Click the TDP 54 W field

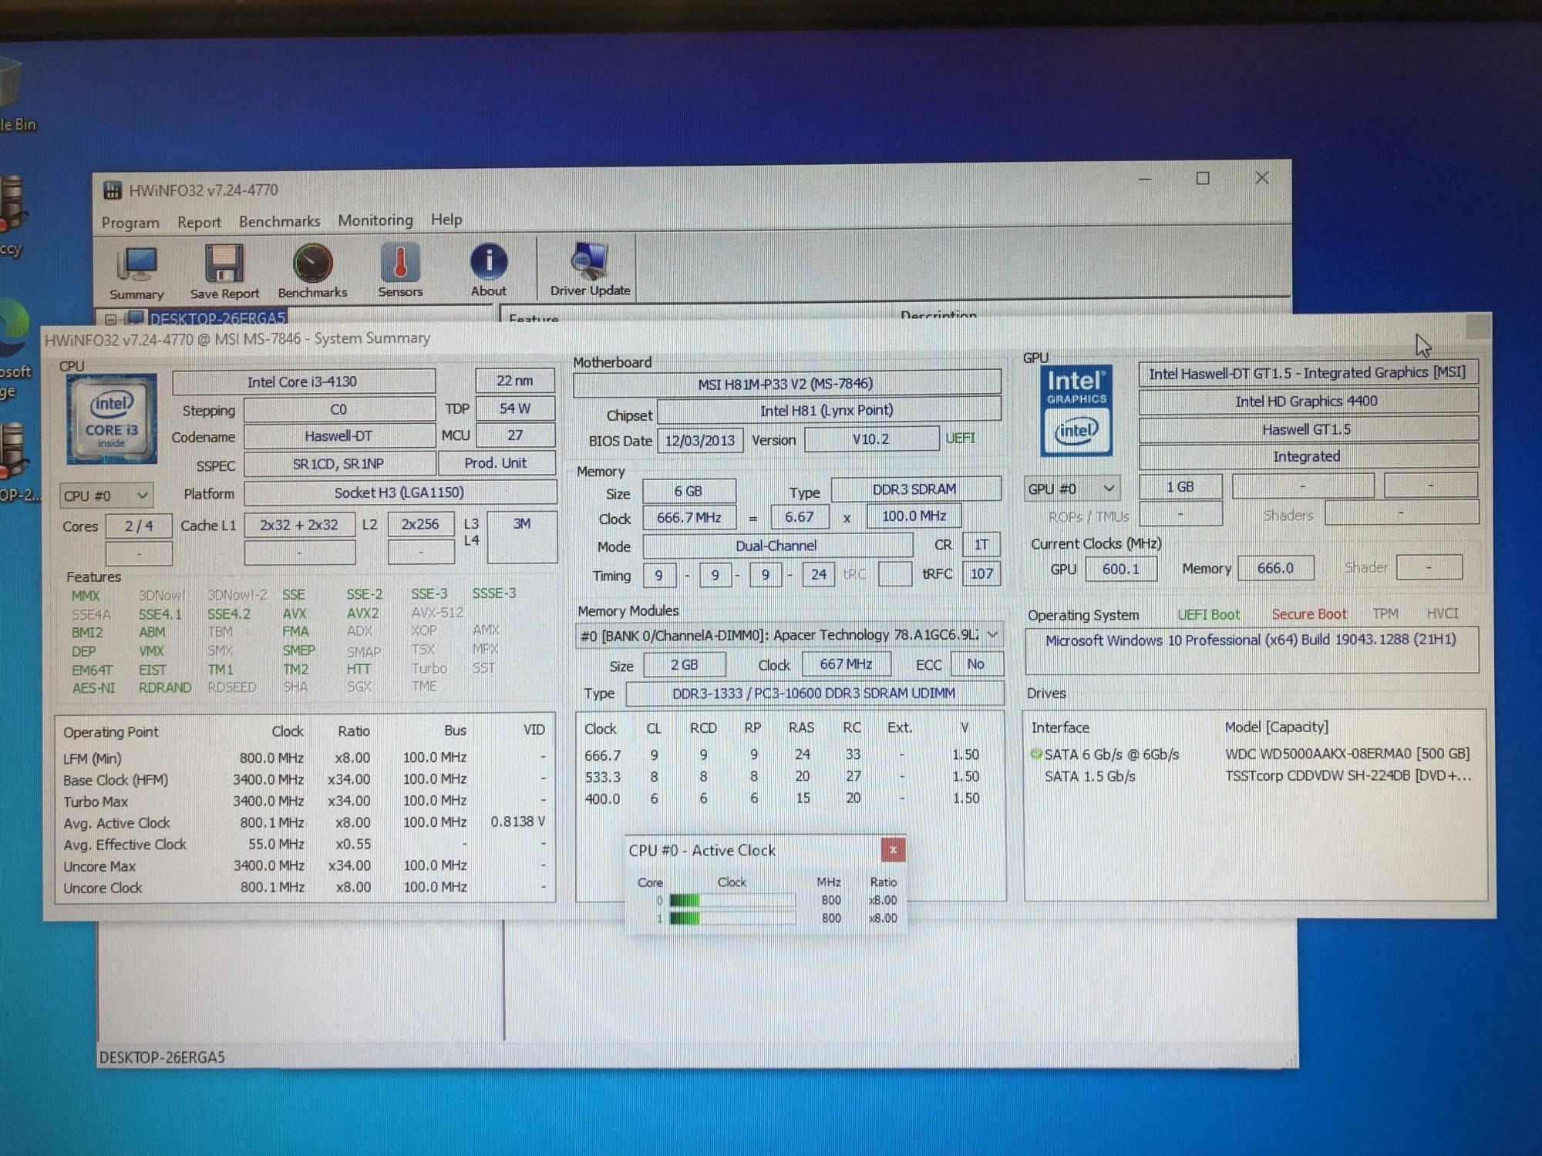(x=515, y=408)
